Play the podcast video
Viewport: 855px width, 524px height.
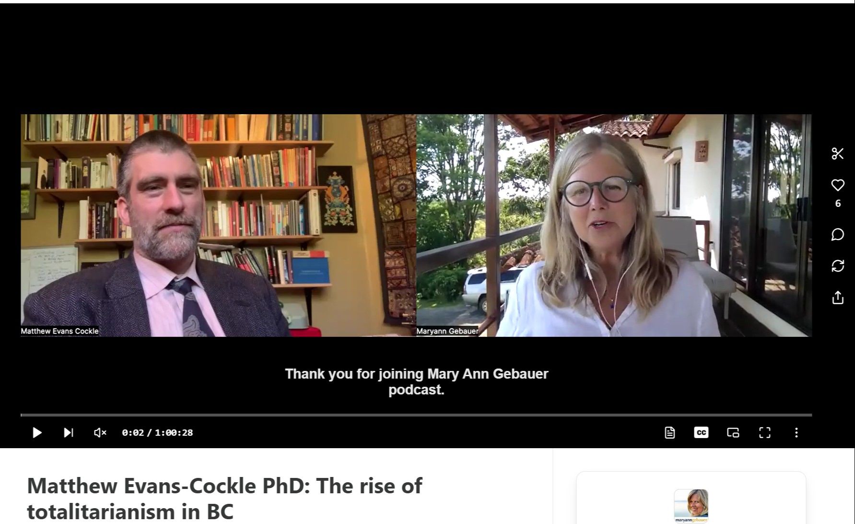(37, 432)
